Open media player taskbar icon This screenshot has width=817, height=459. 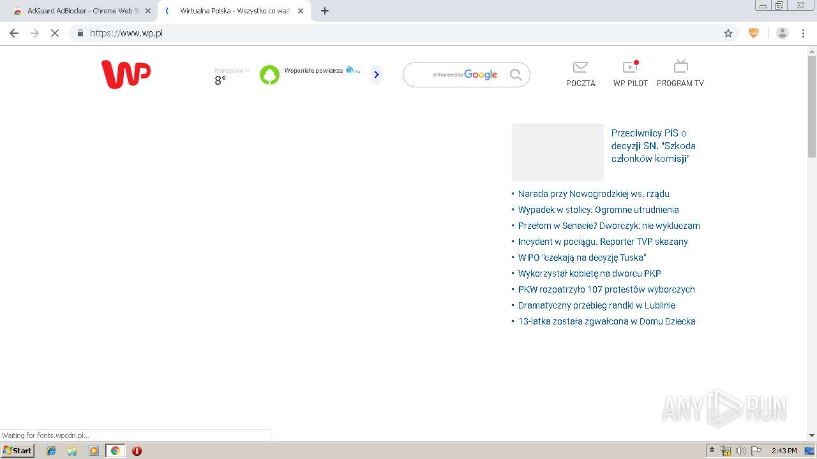94,451
